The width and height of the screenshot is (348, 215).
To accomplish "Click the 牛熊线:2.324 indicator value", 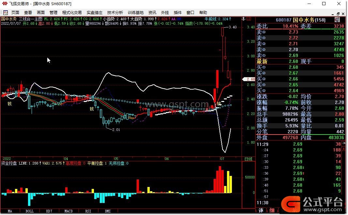I will (x=218, y=19).
